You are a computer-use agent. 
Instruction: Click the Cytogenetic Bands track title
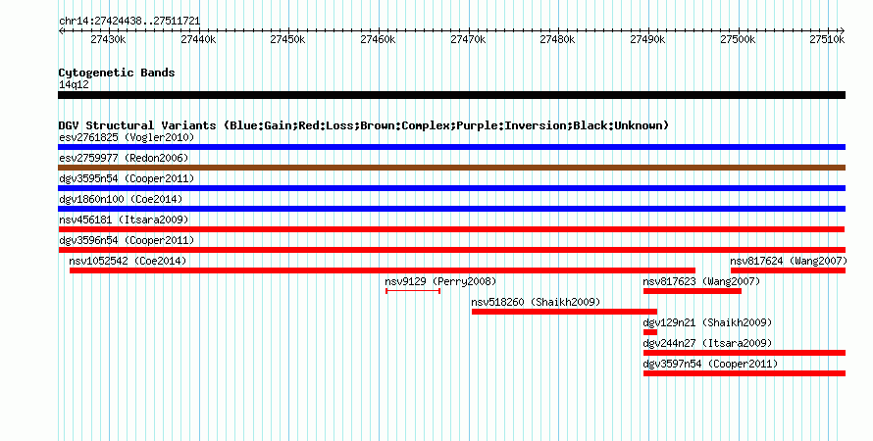point(117,73)
